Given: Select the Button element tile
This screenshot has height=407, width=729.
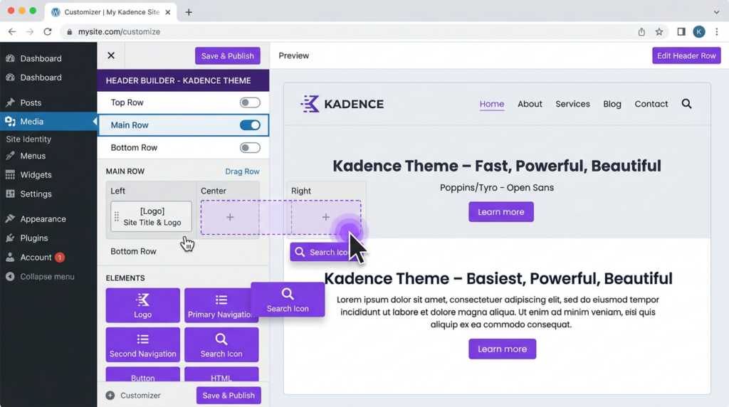Looking at the screenshot, I should [142, 374].
